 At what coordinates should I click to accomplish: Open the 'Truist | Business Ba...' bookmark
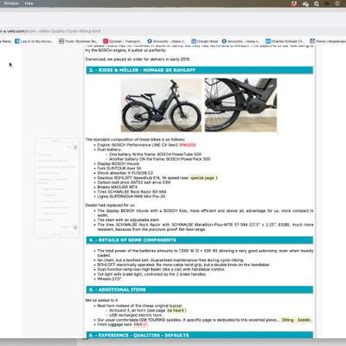pyautogui.click(x=79, y=42)
